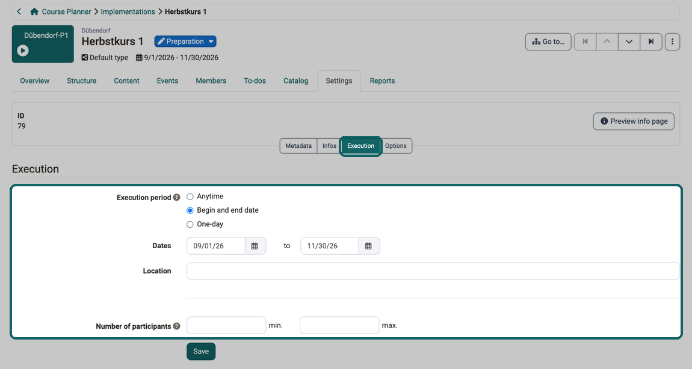Click the ID value 79
692x369 pixels.
coord(22,126)
